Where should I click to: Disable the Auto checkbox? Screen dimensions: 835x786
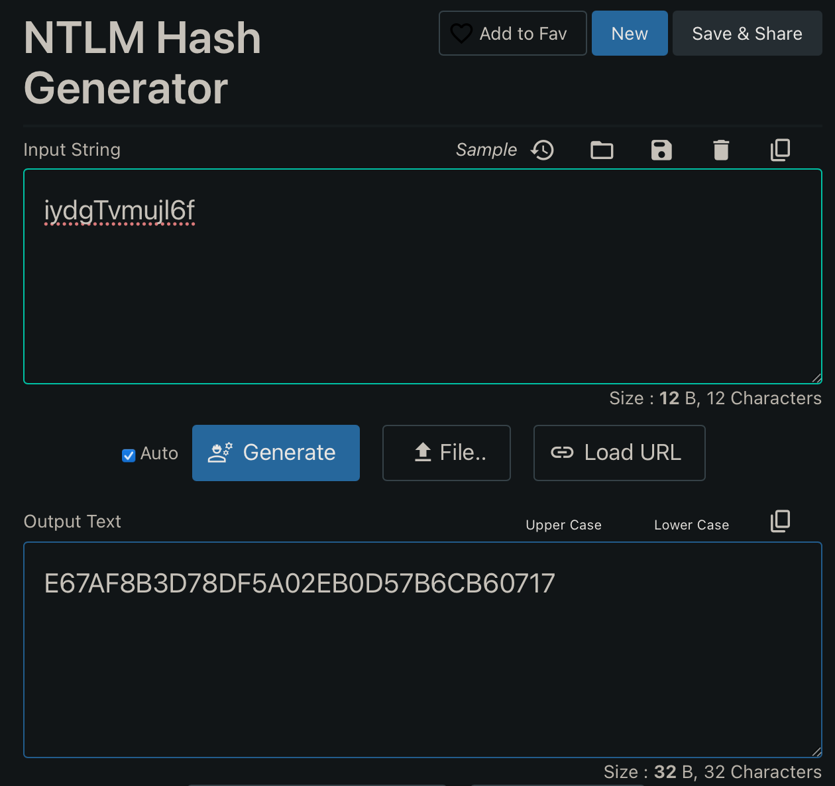[129, 455]
